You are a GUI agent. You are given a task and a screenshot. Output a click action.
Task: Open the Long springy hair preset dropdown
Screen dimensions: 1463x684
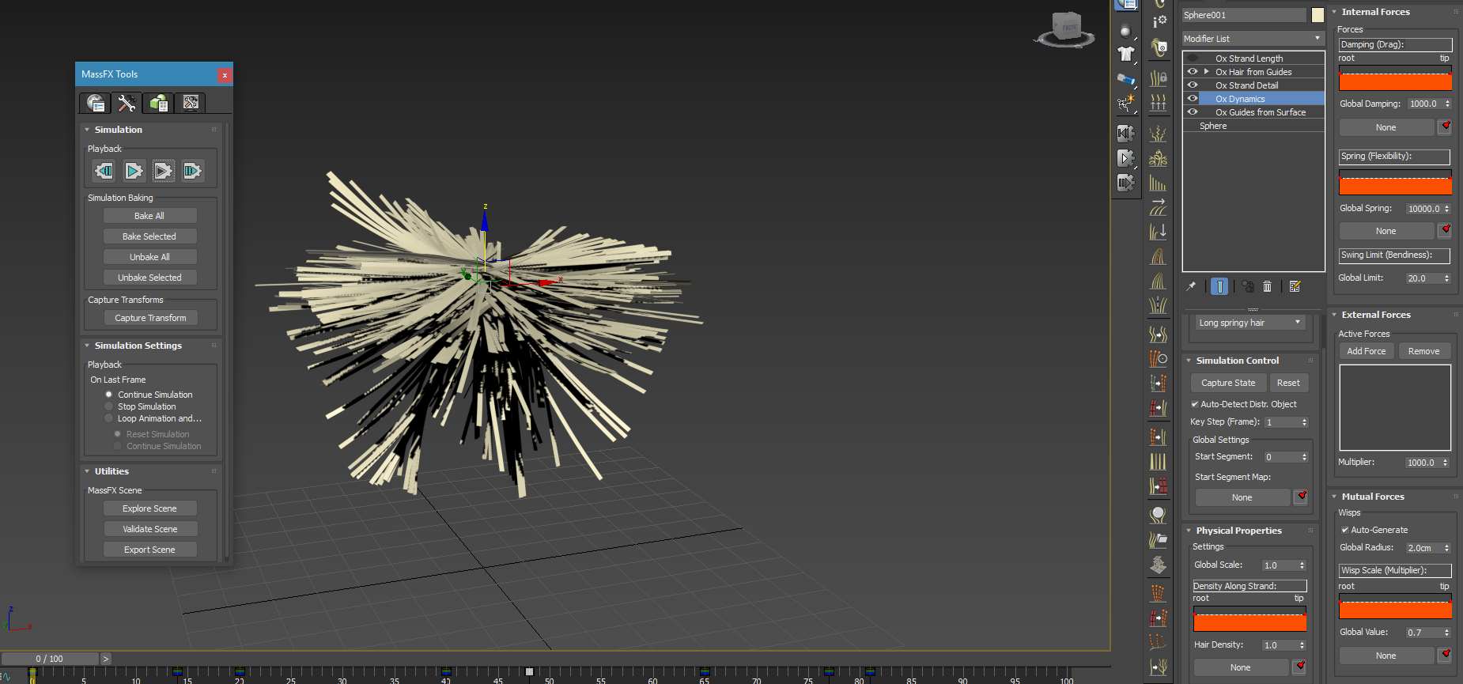pyautogui.click(x=1249, y=323)
